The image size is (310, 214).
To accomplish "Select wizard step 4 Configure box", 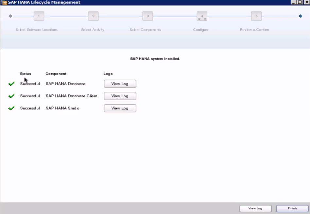I will click(x=202, y=16).
